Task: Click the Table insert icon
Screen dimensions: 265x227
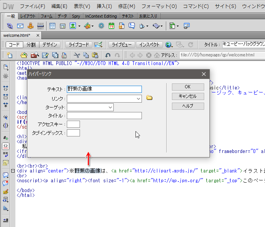Action: (x=53, y=26)
